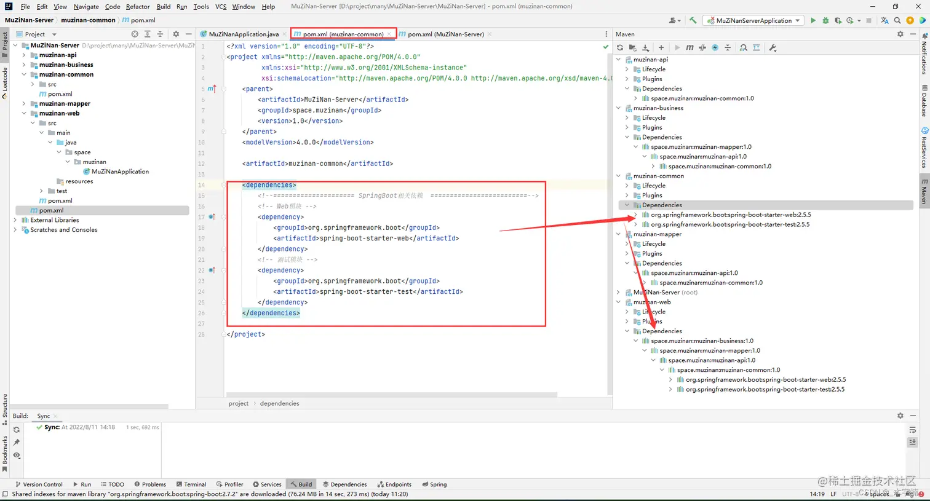Stop the running process button
Screen dimensions: 930x501
click(868, 20)
